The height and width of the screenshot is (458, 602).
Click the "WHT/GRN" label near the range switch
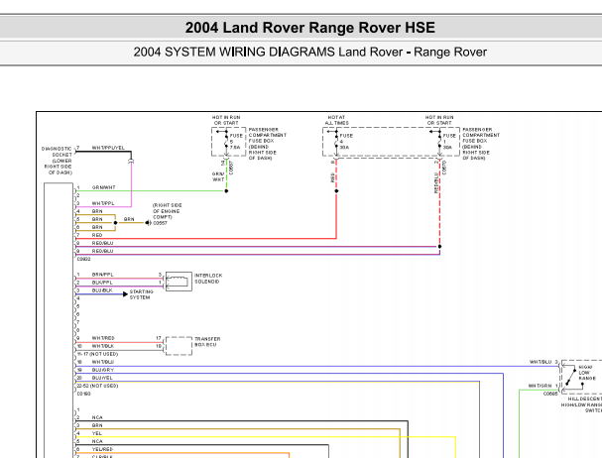pyautogui.click(x=540, y=386)
